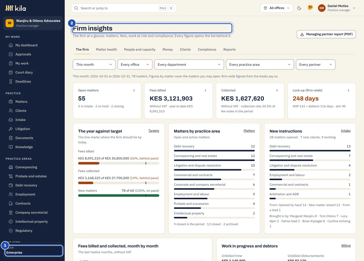Follow the Matters link in practice area card
This screenshot has width=364, height=261.
(x=249, y=131)
